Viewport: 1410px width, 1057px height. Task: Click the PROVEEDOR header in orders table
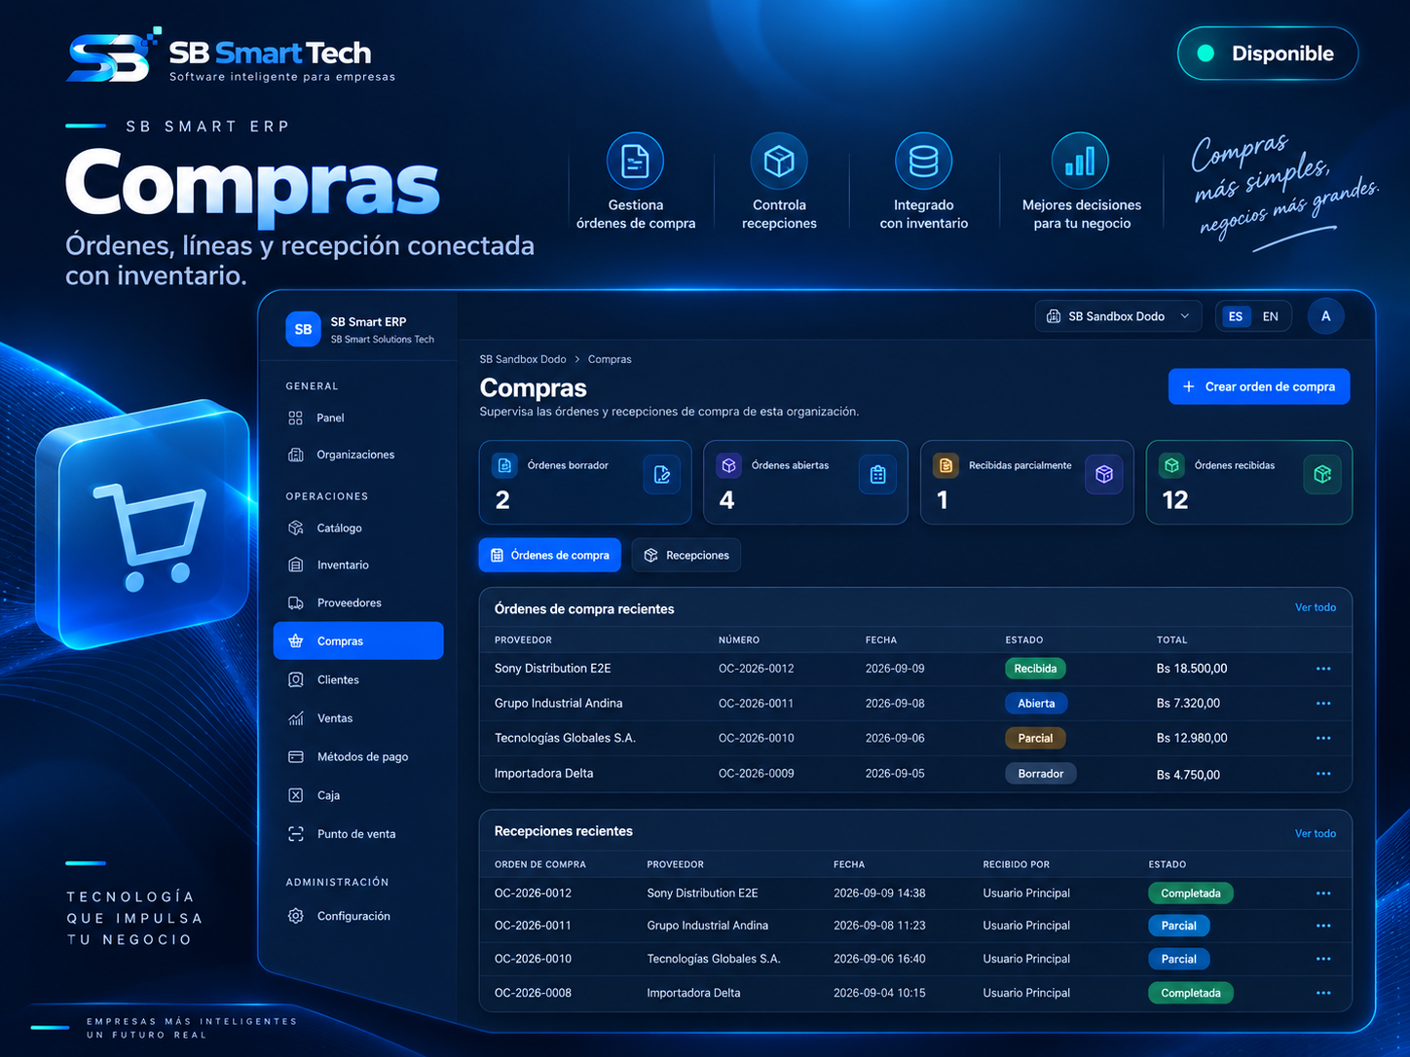(523, 639)
